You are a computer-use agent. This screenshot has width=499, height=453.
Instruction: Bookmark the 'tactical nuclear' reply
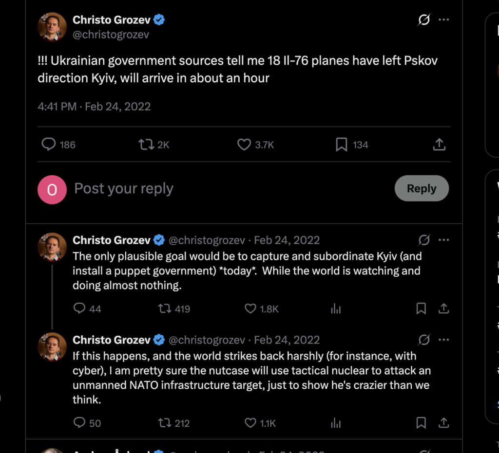pos(421,423)
